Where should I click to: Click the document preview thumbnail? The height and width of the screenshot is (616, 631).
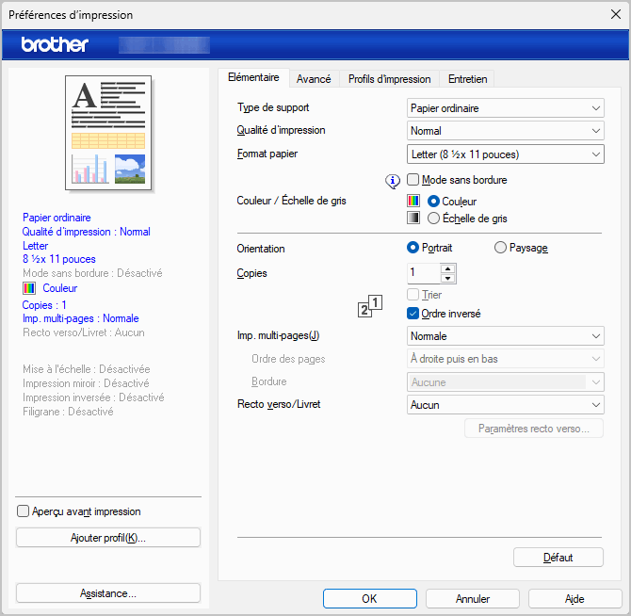pyautogui.click(x=108, y=133)
